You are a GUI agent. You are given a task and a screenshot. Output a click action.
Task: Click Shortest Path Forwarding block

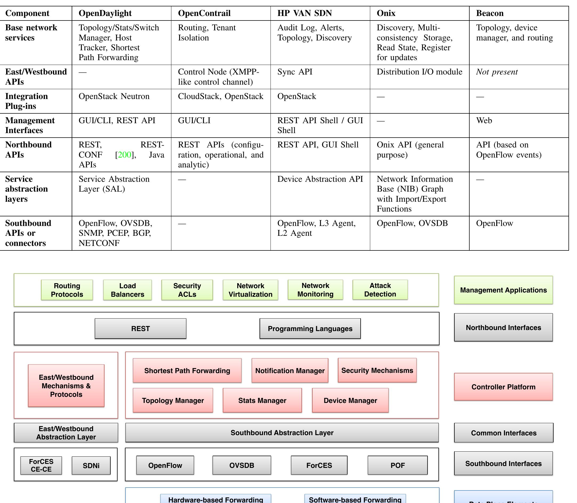187,370
